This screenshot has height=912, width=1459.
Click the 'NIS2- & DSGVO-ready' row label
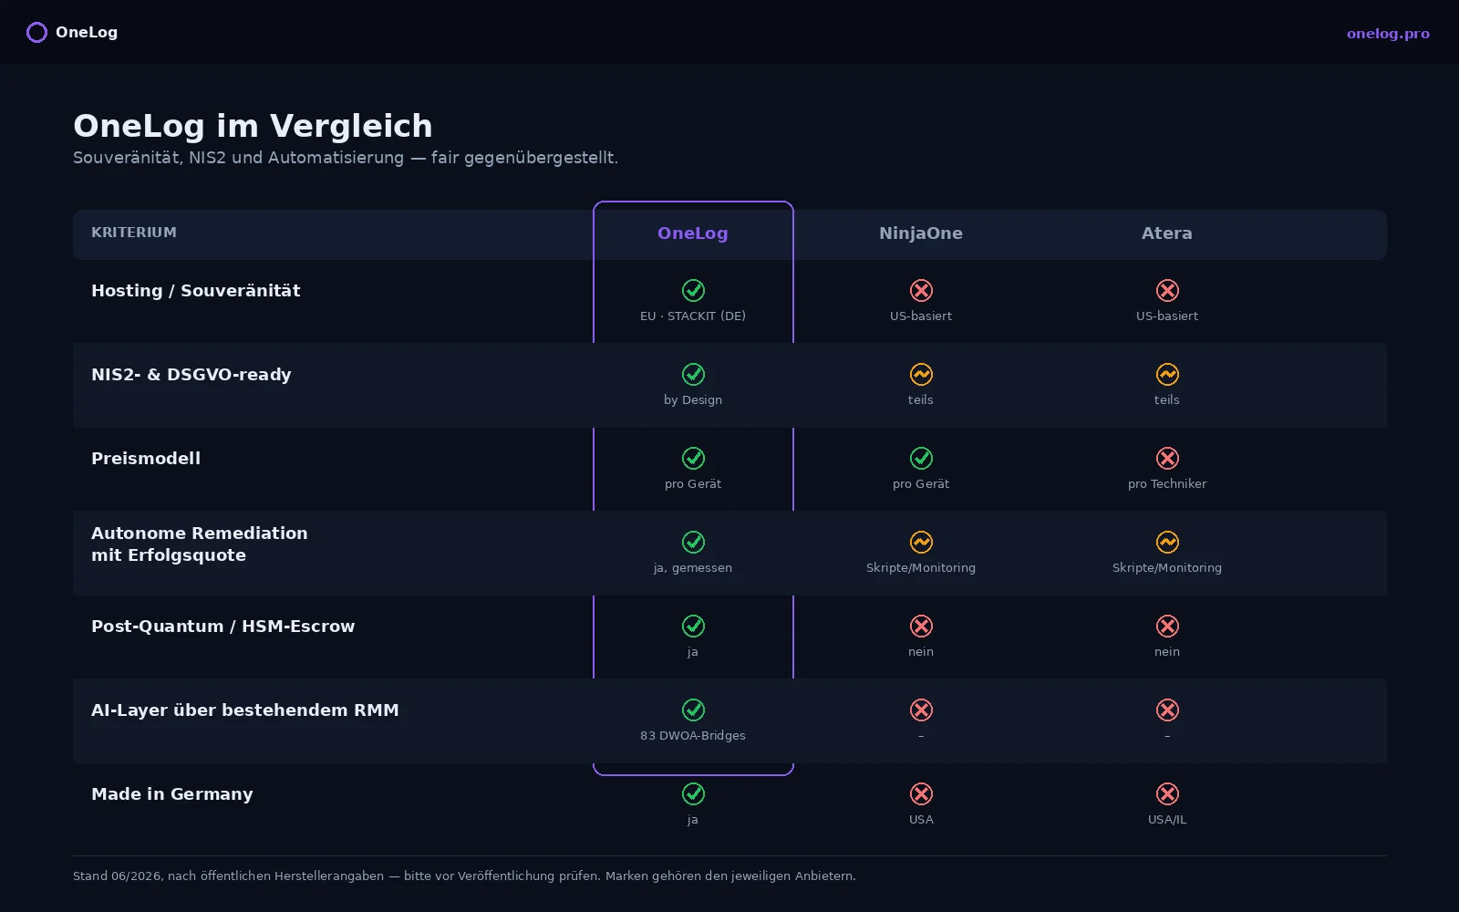[x=191, y=375]
